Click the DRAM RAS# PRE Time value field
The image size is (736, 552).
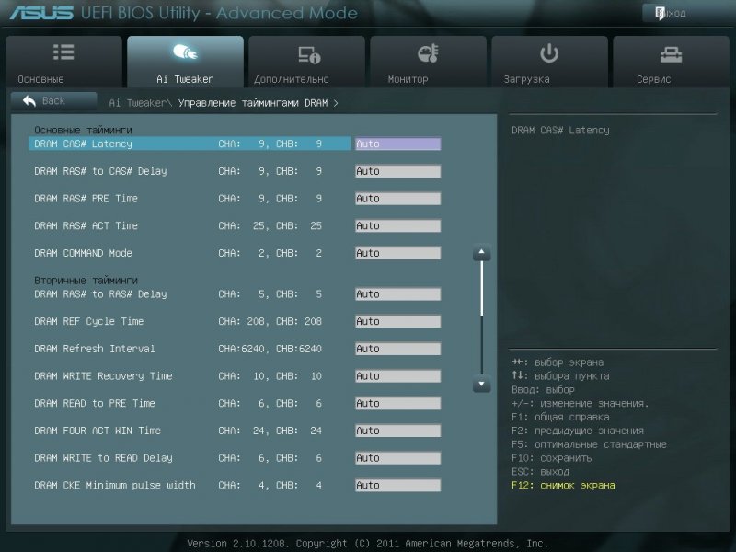[x=397, y=199]
